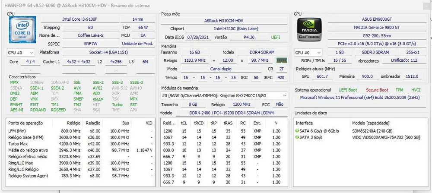Image resolution: width=432 pixels, height=193 pixels.
Task: Click the HVCI label
Action: tap(416, 90)
